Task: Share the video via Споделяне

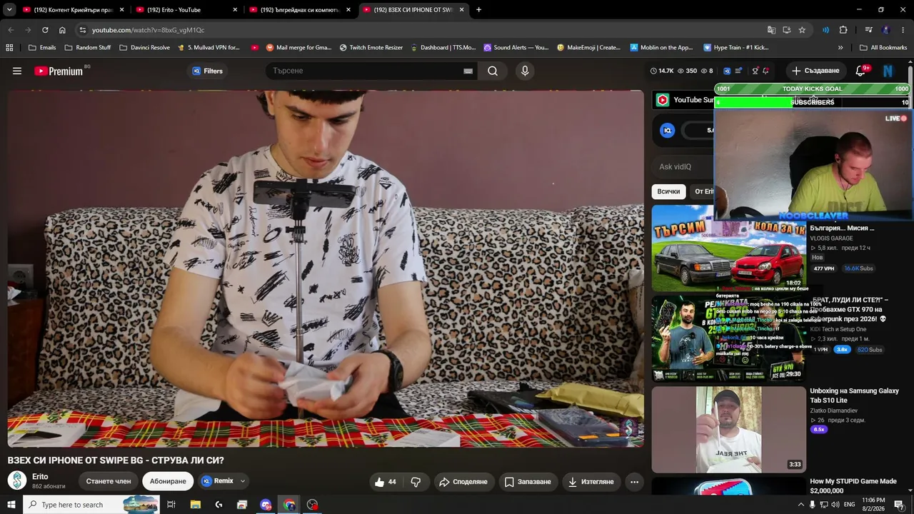Action: (463, 482)
